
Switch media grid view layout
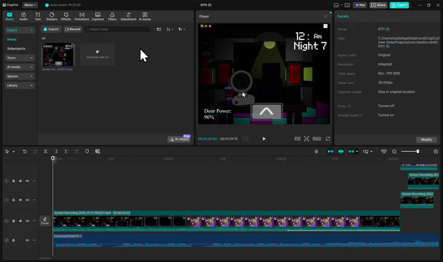pos(159,29)
